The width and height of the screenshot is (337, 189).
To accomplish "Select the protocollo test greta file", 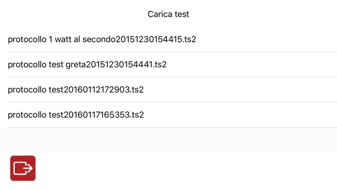I will [87, 64].
